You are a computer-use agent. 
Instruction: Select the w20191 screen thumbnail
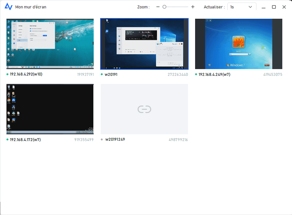(144, 44)
